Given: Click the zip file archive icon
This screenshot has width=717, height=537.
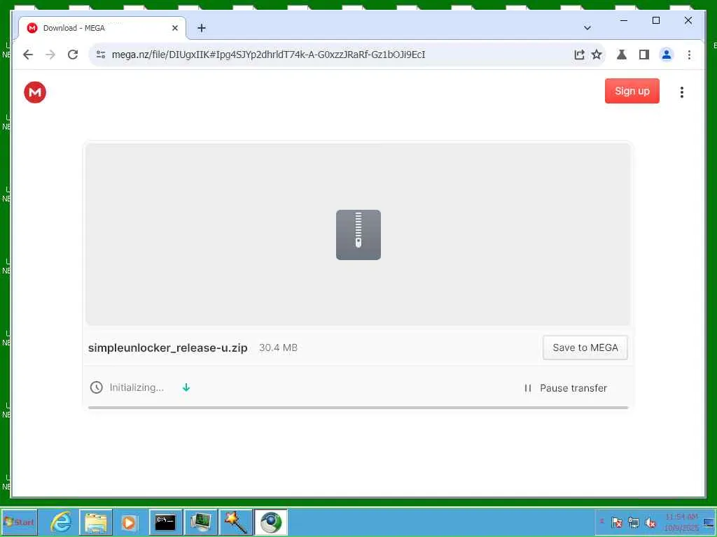Looking at the screenshot, I should pyautogui.click(x=358, y=235).
